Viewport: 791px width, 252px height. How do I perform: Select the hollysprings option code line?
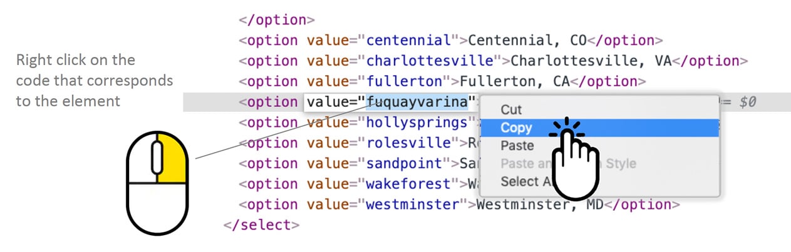point(358,123)
